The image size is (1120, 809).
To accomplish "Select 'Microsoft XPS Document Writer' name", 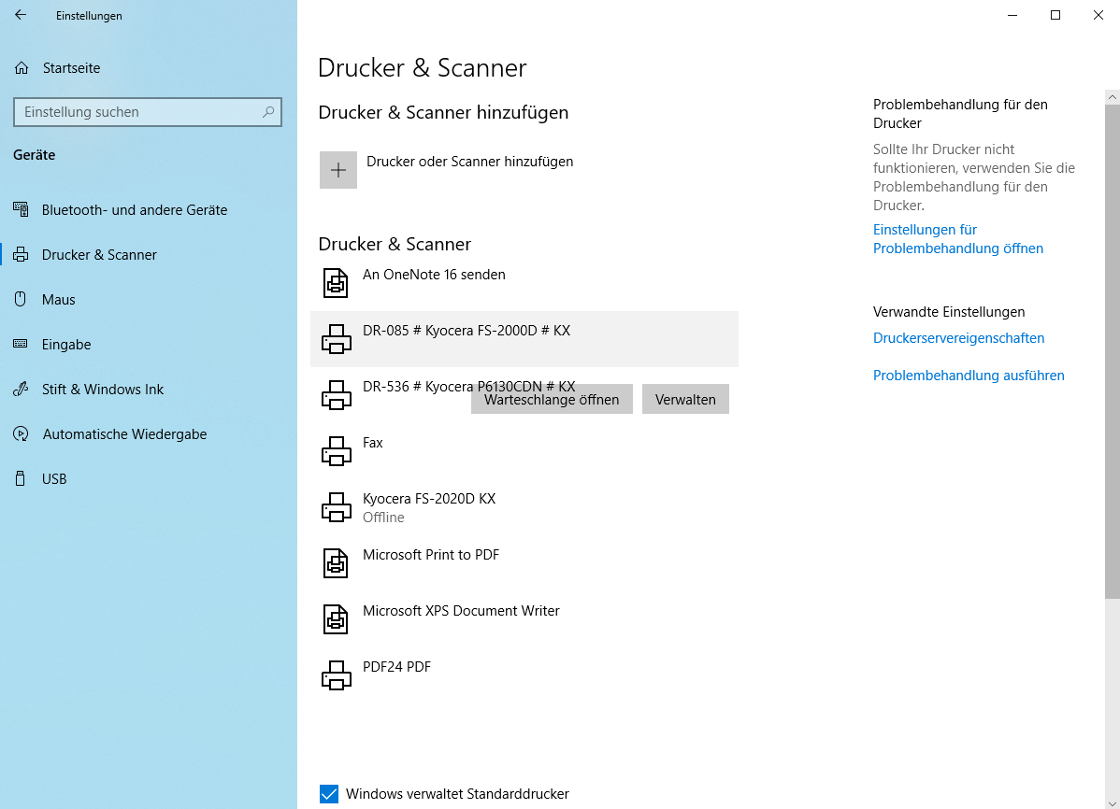I will pyautogui.click(x=461, y=611).
